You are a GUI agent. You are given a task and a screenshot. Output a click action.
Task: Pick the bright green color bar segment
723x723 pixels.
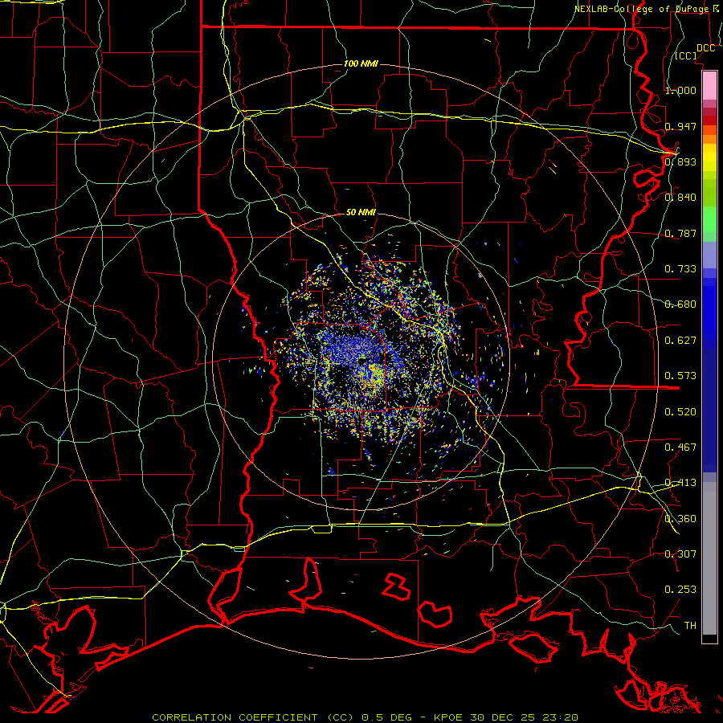pos(709,219)
